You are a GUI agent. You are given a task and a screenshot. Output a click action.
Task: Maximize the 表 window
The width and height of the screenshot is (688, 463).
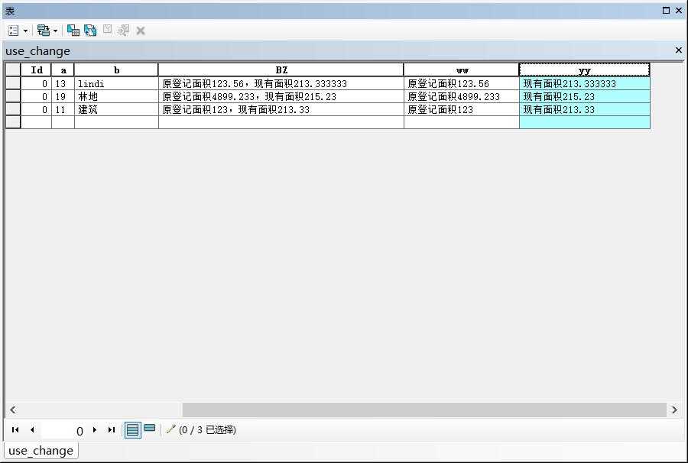tap(666, 10)
